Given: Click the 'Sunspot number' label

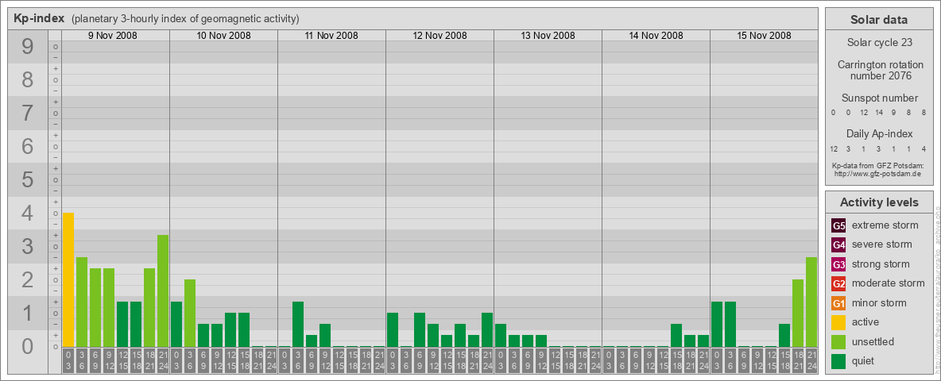Looking at the screenshot, I should [880, 98].
